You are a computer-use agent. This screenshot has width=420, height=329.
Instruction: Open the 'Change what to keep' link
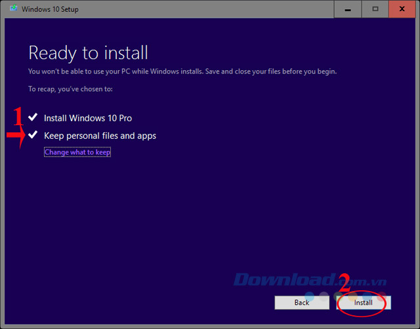[77, 152]
